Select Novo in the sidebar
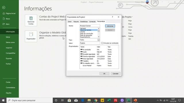Image resolution: width=184 pixels, height=103 pixels. pos(6,19)
